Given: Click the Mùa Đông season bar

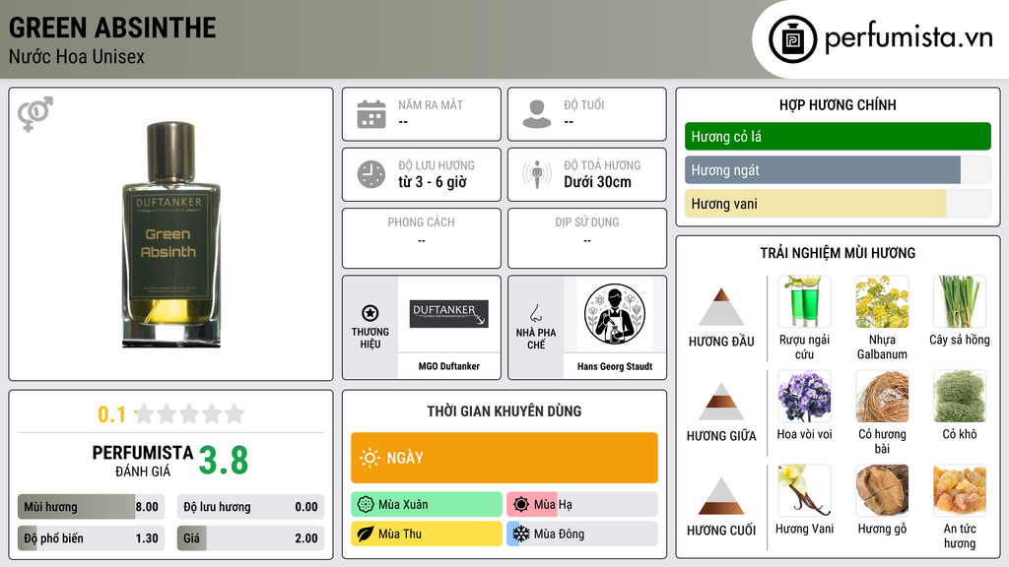Looking at the screenshot, I should (582, 534).
